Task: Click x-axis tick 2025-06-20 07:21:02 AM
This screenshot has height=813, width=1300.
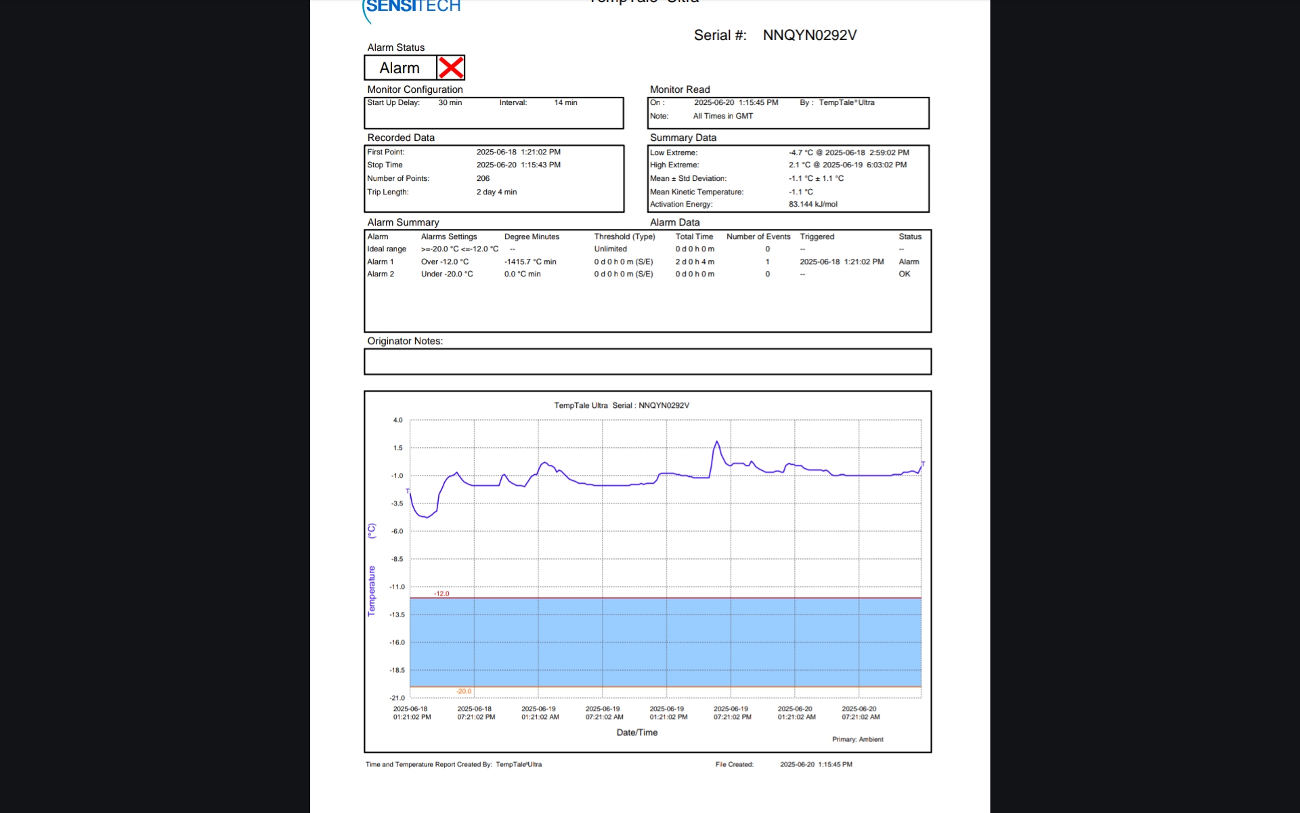Action: tap(860, 713)
